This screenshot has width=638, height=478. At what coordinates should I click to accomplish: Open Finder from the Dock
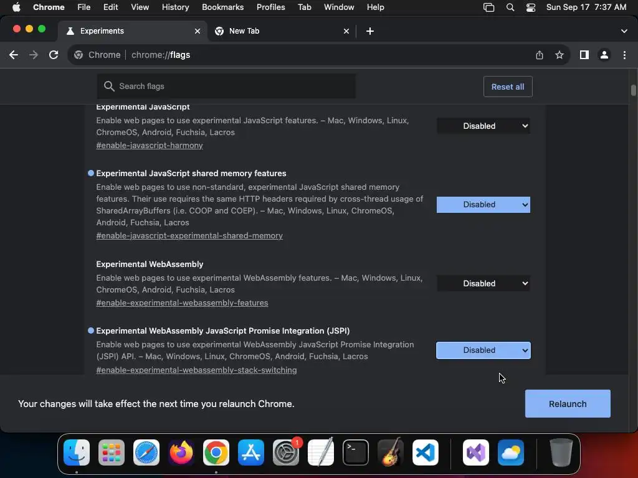(77, 452)
